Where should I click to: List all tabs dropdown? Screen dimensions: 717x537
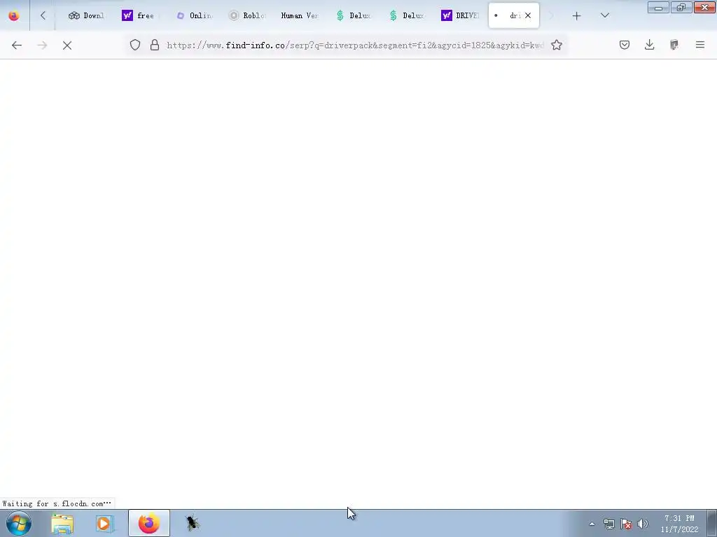[x=605, y=15]
